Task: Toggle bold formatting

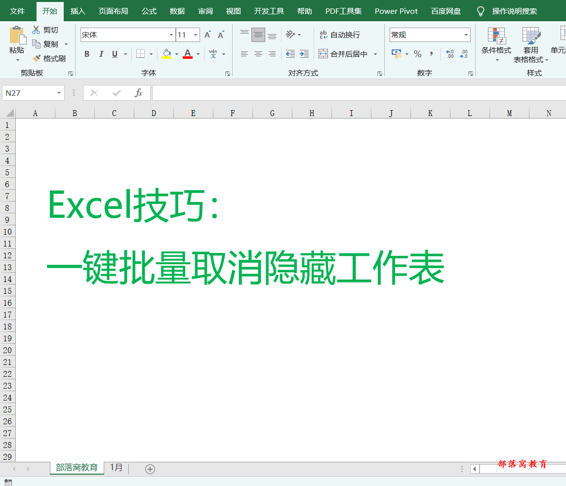Action: click(87, 54)
